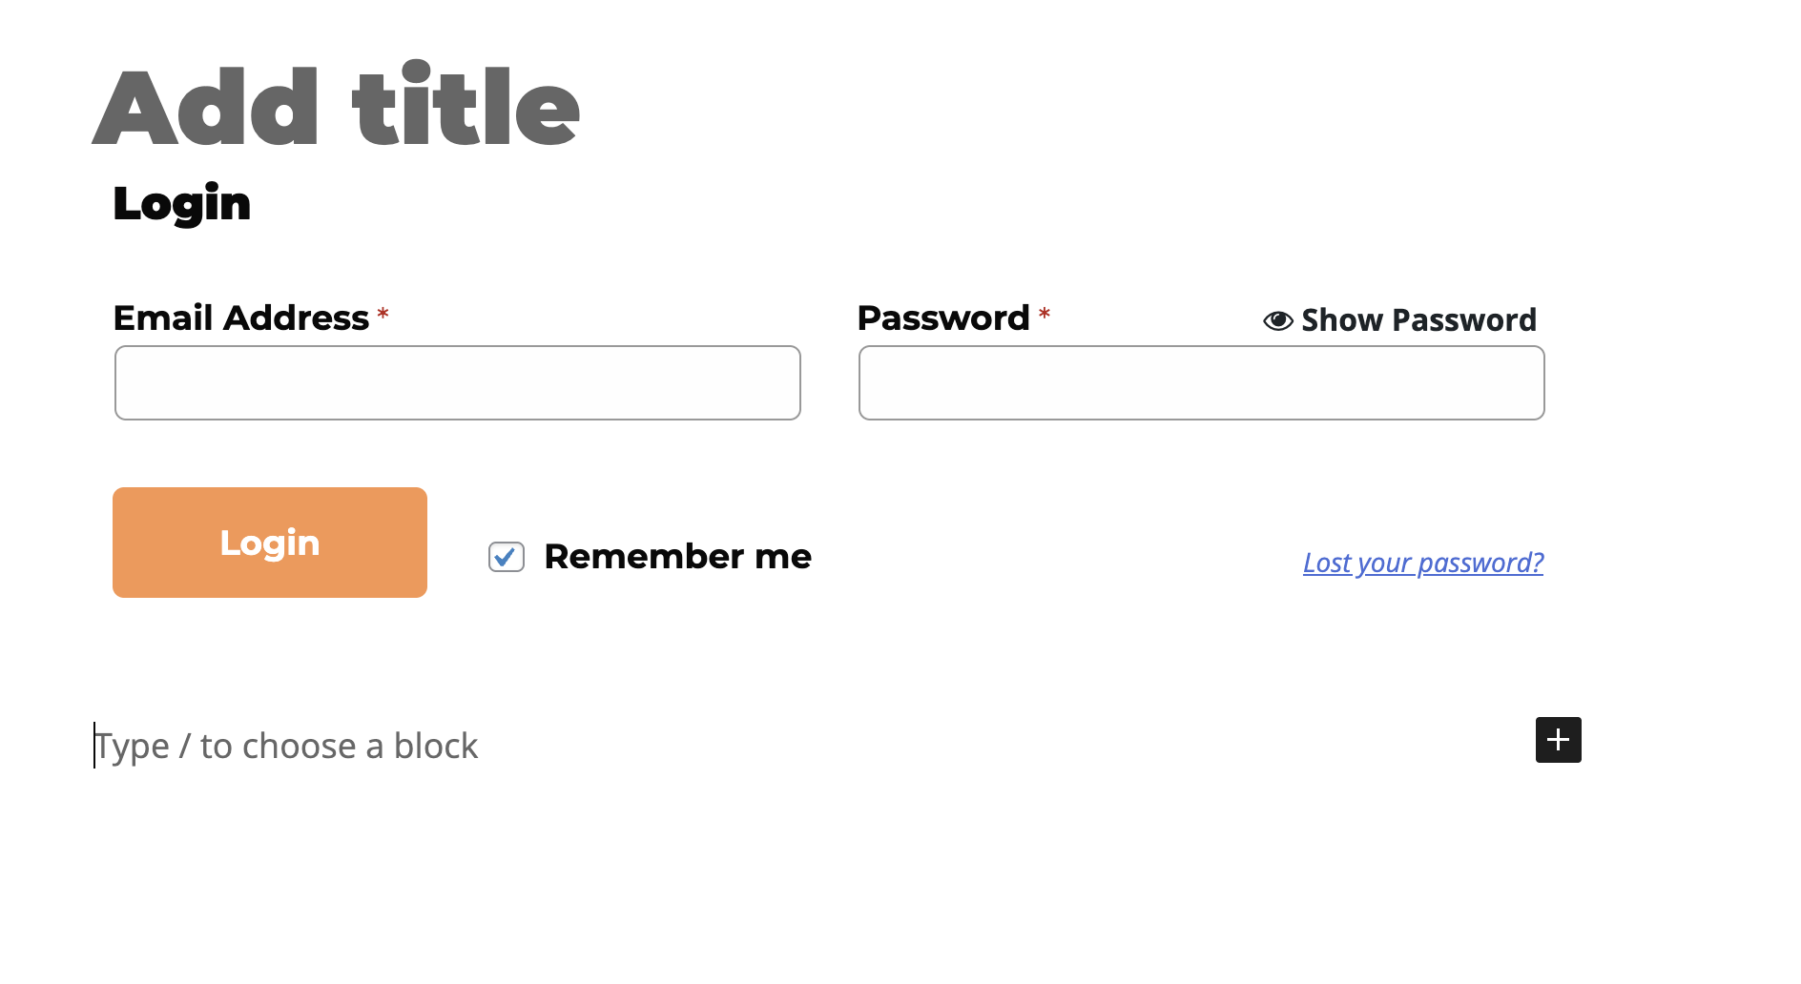
Task: Click the Password field label text
Action: 942,318
